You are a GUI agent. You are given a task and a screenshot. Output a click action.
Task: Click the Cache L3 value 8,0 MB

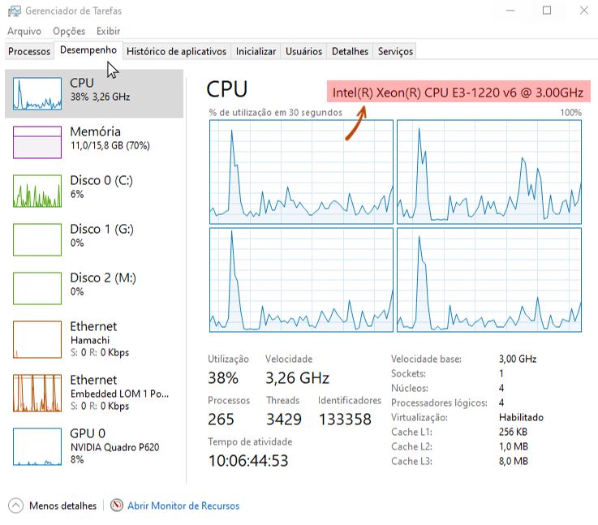pos(514,462)
